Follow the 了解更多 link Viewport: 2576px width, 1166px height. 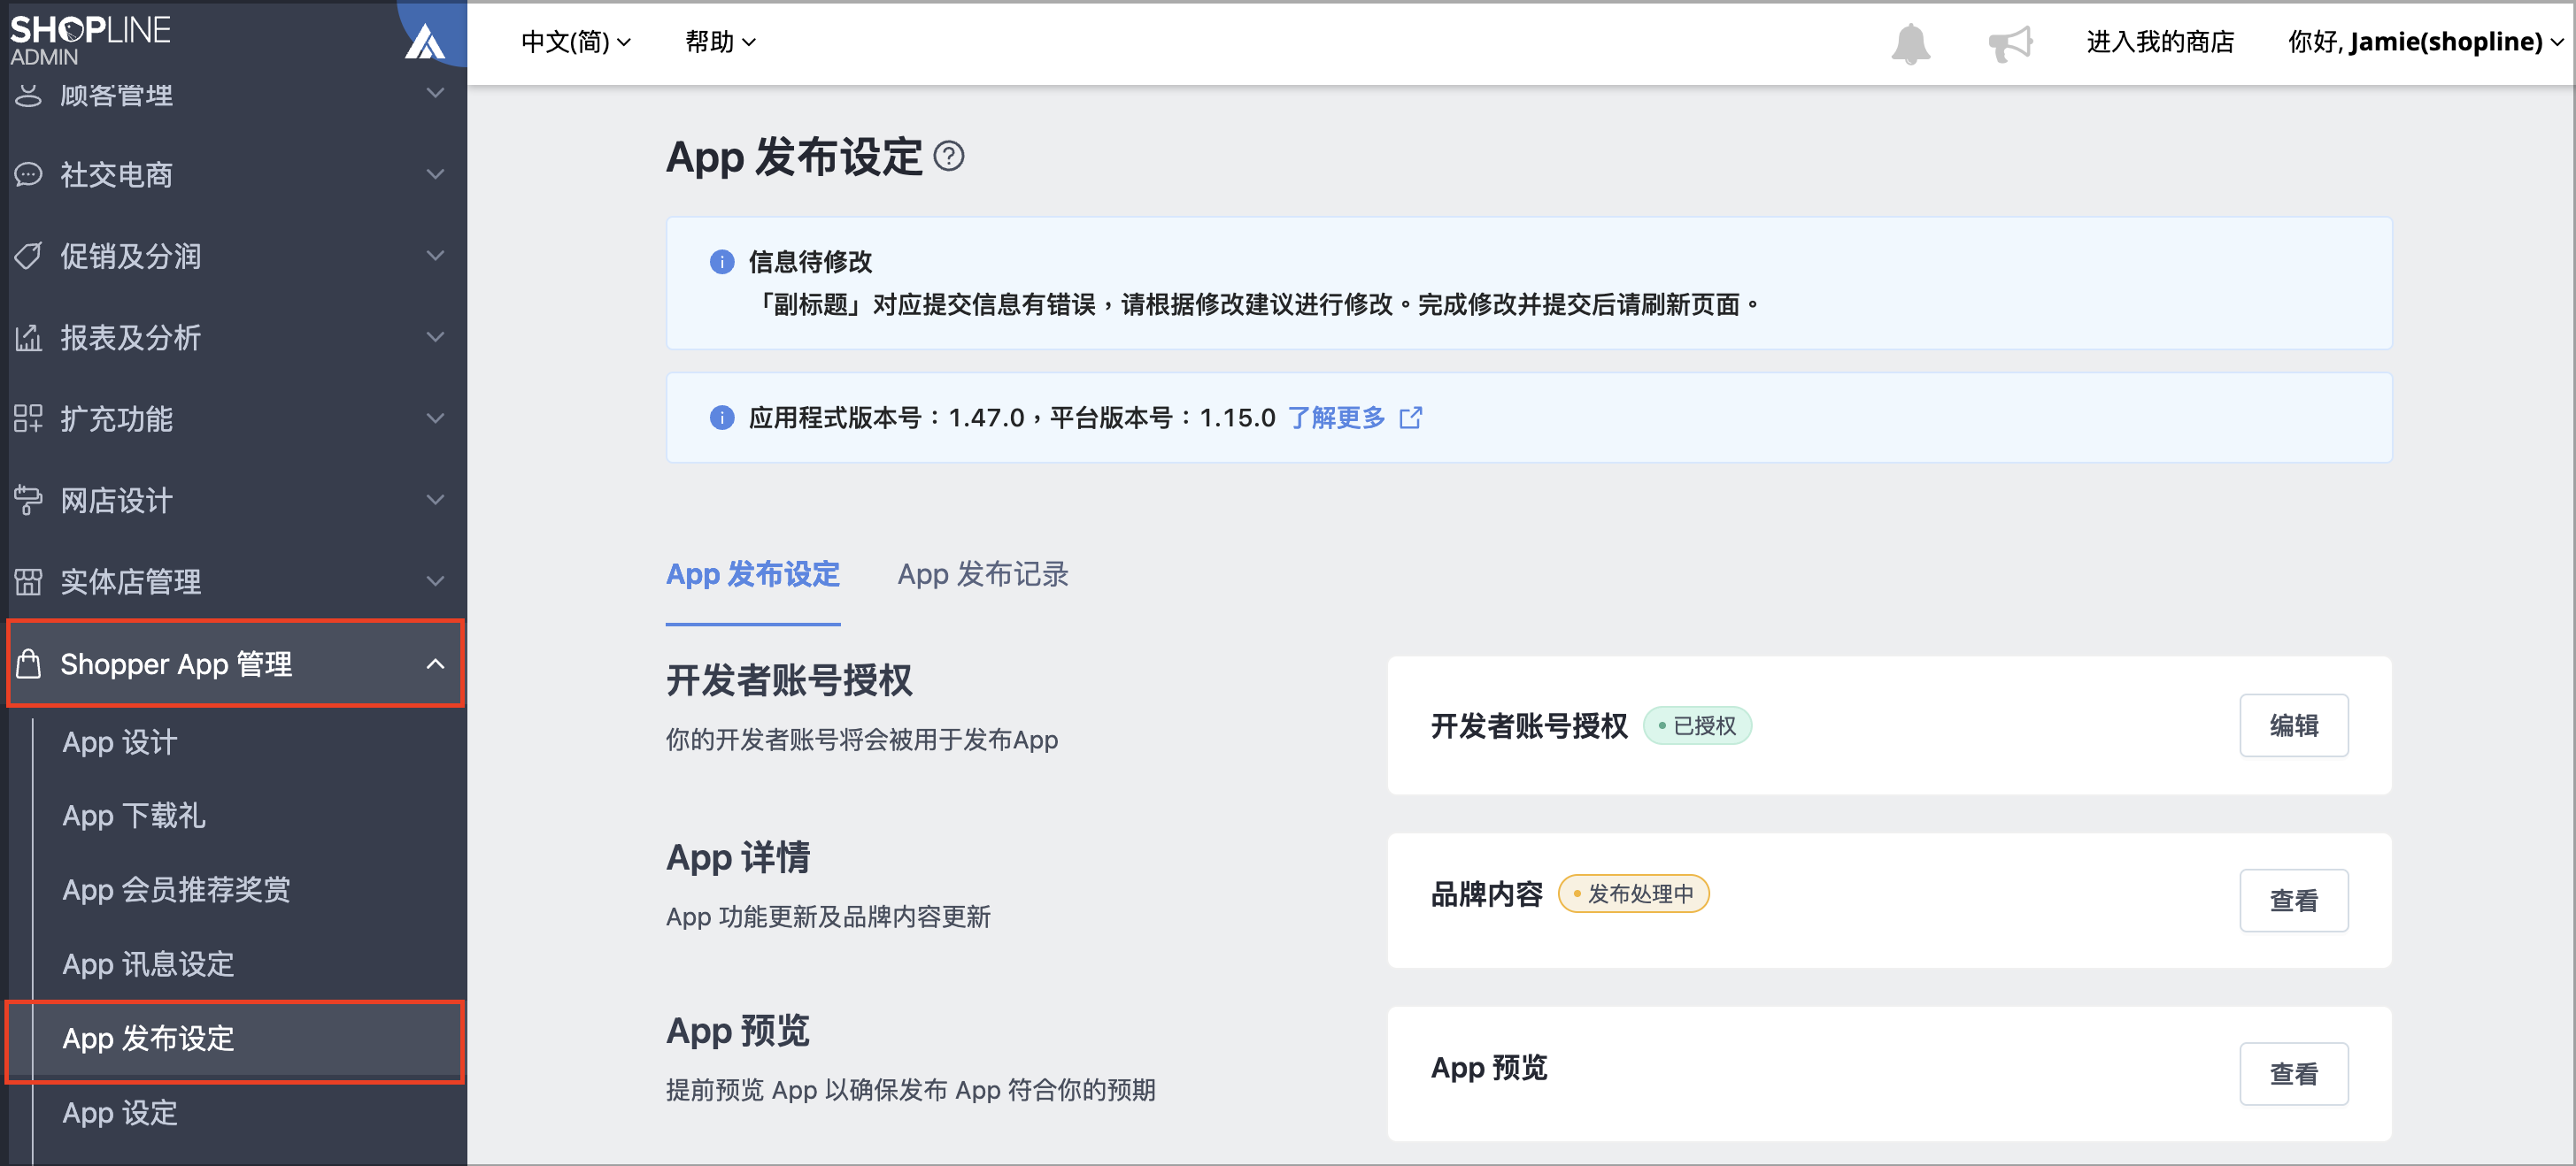pos(1336,418)
